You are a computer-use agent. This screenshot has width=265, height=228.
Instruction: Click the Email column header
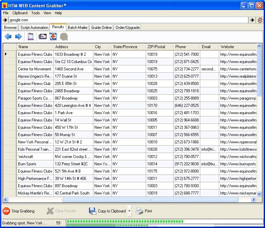point(210,47)
